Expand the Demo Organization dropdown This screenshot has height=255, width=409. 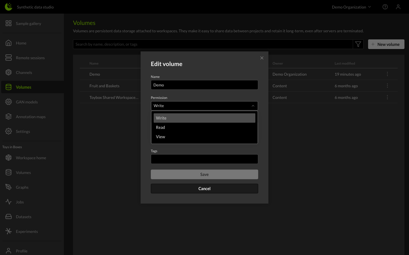point(351,7)
